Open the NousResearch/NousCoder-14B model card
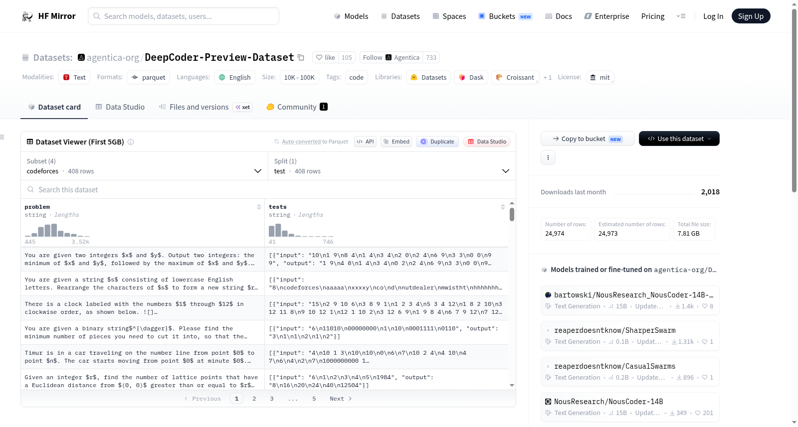 (x=630, y=407)
